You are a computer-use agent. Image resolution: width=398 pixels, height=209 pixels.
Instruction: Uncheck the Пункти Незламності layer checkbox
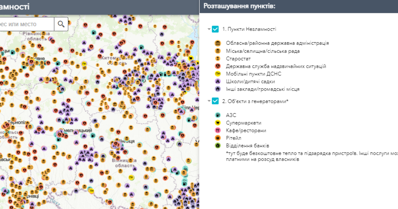pyautogui.click(x=215, y=29)
